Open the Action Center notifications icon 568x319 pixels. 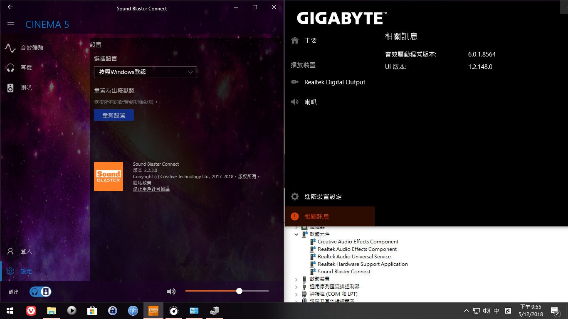555,311
